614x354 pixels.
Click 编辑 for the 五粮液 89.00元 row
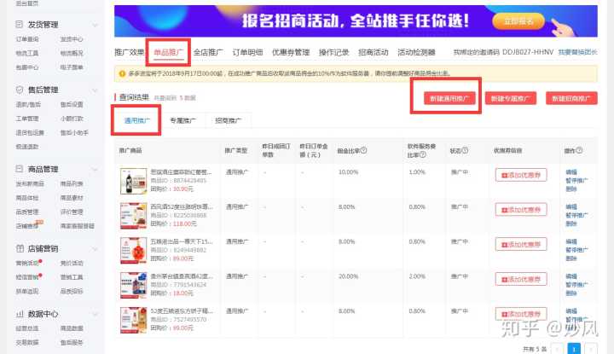pos(571,241)
